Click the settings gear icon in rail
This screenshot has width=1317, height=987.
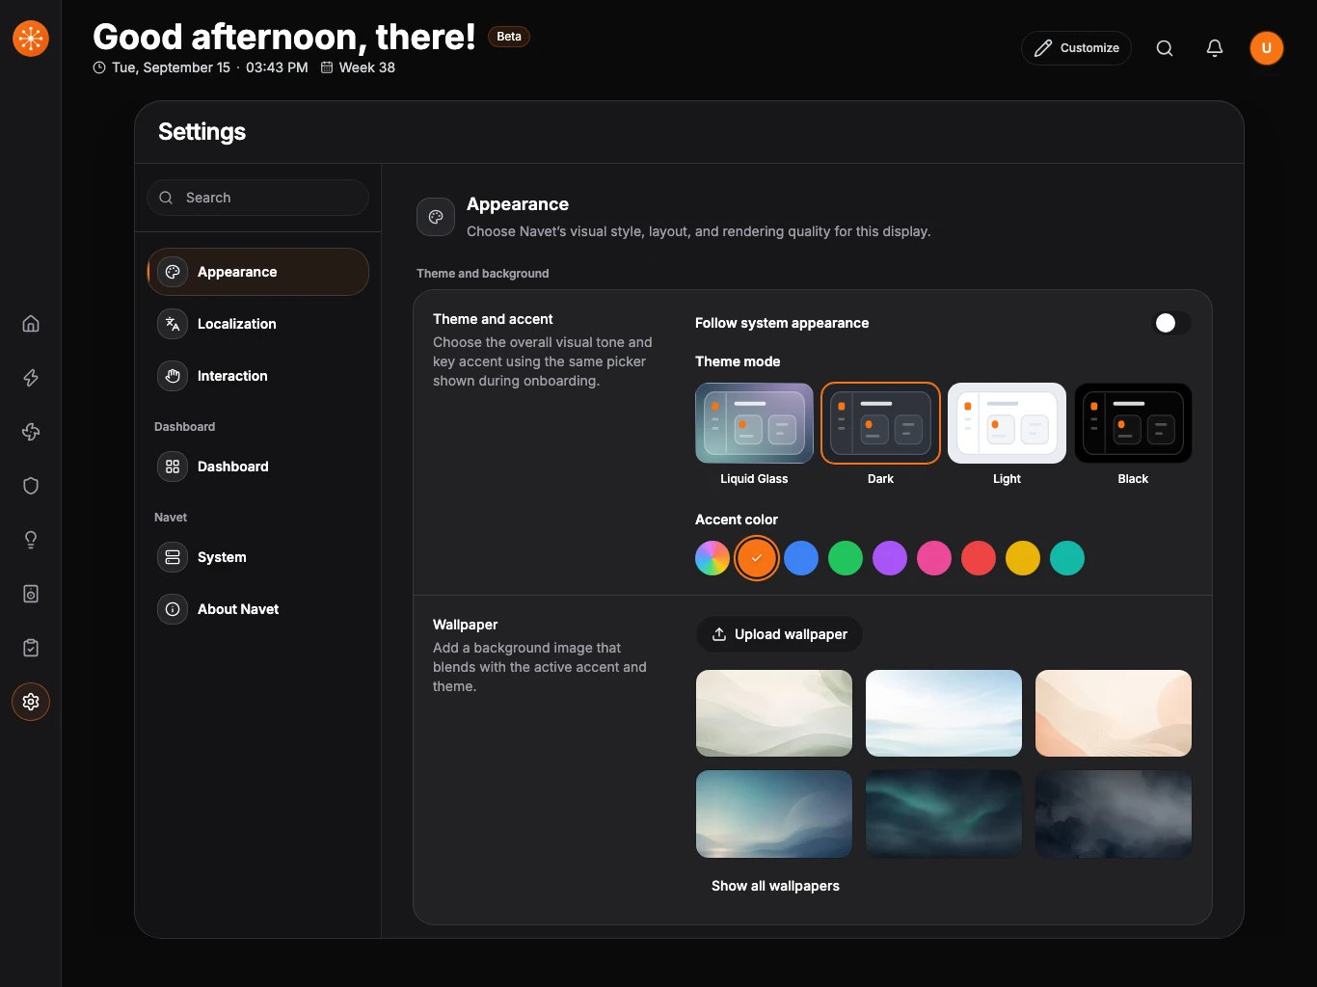pyautogui.click(x=31, y=702)
